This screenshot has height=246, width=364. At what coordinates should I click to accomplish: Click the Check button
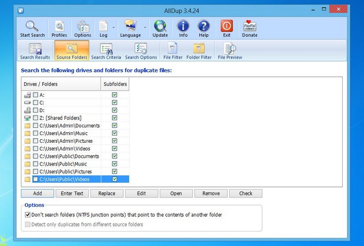tap(246, 193)
